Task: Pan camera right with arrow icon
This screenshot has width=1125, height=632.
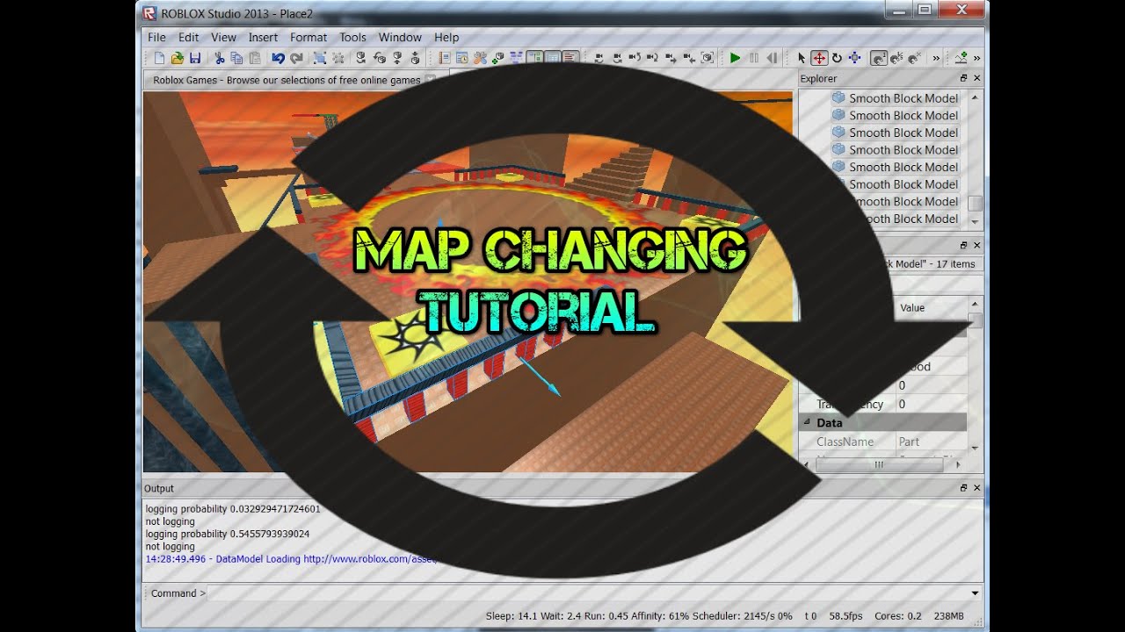Action: (670, 58)
